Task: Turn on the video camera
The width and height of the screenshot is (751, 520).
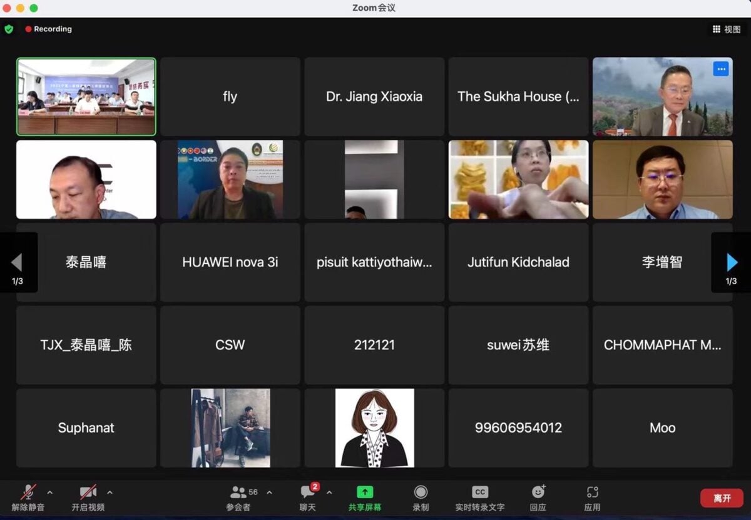Action: pyautogui.click(x=88, y=492)
